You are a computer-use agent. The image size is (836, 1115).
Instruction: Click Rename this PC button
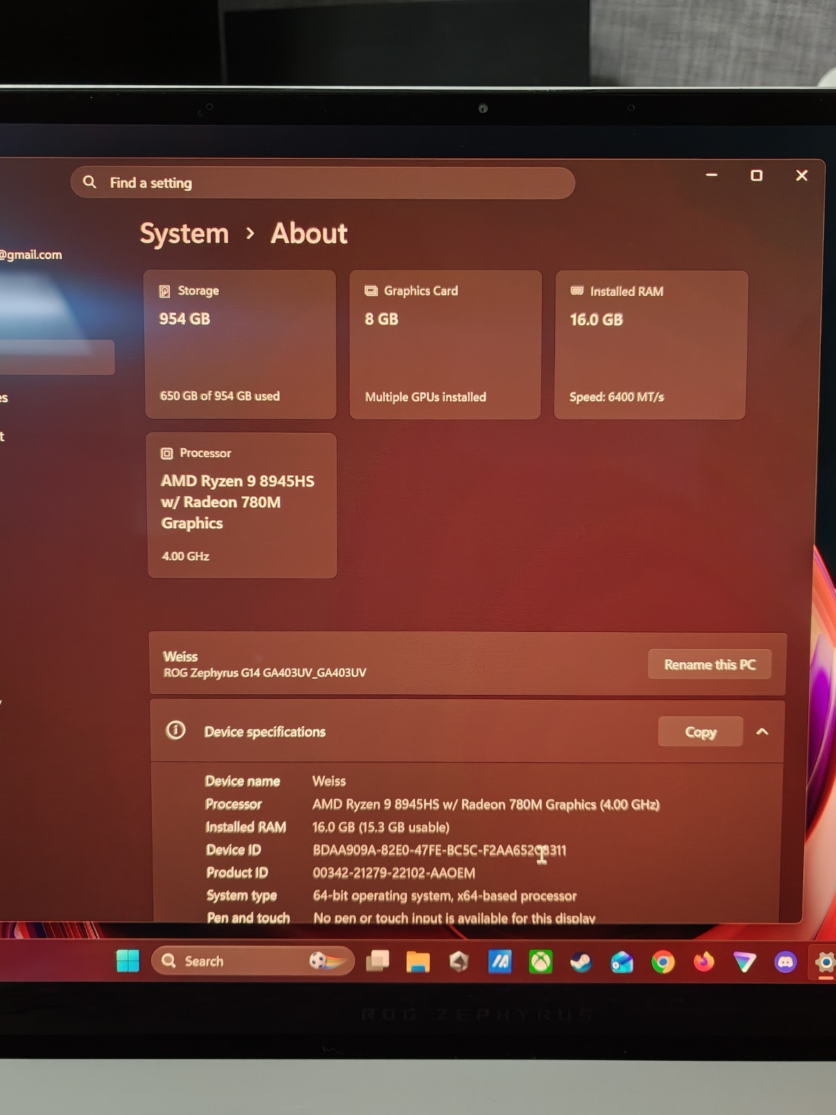coord(709,664)
